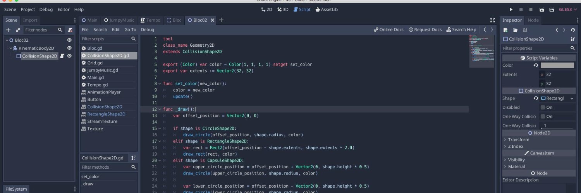Go to previous object in Inspector history
Viewport: 581px width, 193px height.
(x=557, y=30)
